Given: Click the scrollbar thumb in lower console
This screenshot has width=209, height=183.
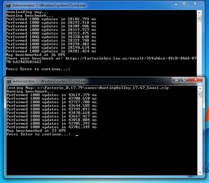Looking at the screenshot, I should [200, 94].
